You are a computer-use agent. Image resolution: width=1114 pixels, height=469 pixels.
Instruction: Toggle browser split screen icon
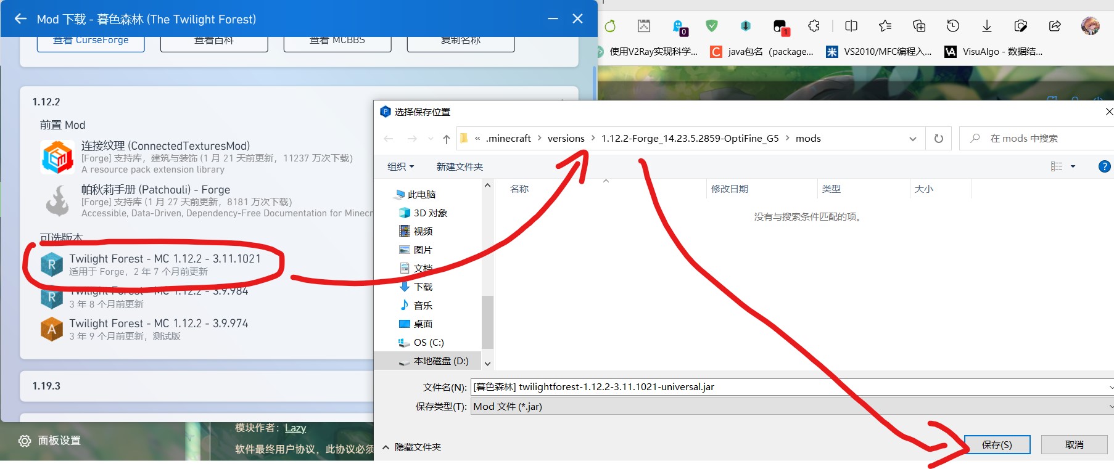coord(851,26)
